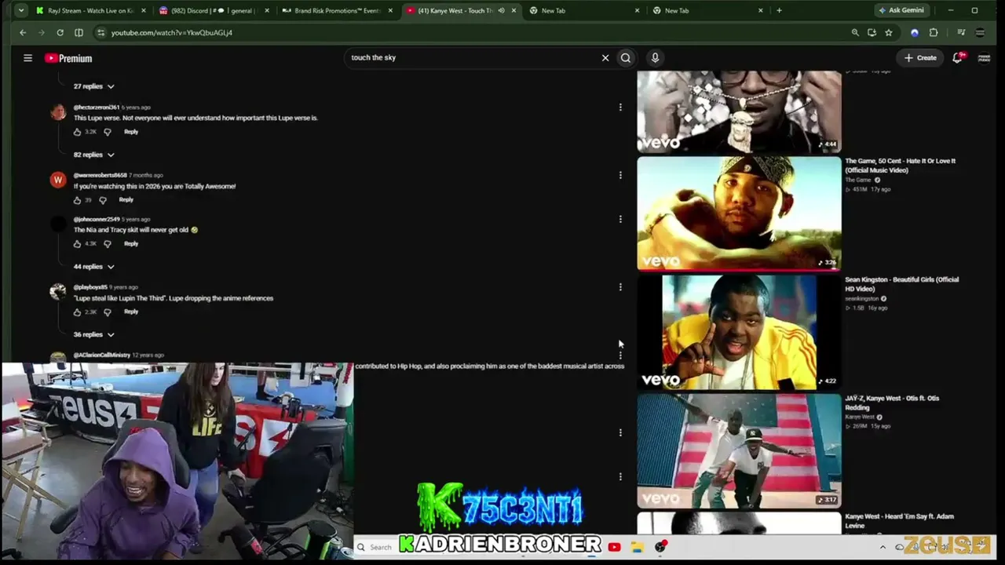Viewport: 1005px width, 565px height.
Task: Open options menu for @playboyx85 comment
Action: tap(620, 288)
